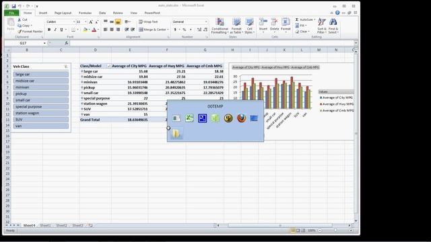
Task: Open the File tab
Action: point(11,13)
